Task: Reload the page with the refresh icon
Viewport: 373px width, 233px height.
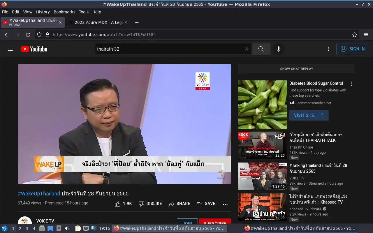Action: pyautogui.click(x=28, y=35)
